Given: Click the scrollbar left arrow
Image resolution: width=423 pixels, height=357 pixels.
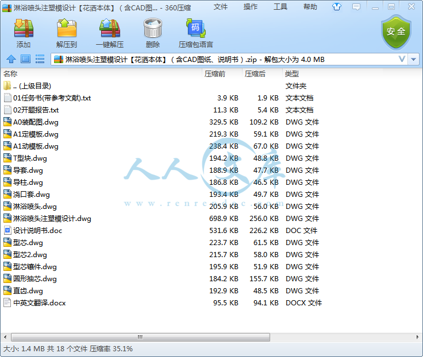Looking at the screenshot, I should click(x=5, y=337).
